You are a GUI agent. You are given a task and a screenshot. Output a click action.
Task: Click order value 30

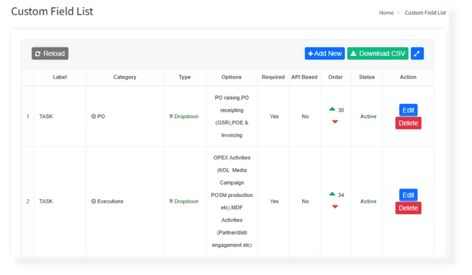pyautogui.click(x=341, y=110)
